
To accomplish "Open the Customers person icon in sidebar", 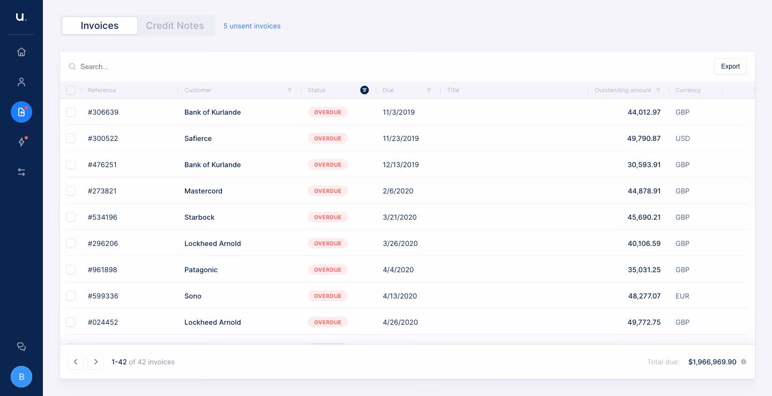I will [x=21, y=82].
